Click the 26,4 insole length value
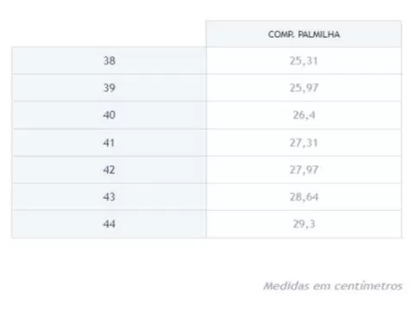Image resolution: width=414 pixels, height=310 pixels. pyautogui.click(x=304, y=115)
